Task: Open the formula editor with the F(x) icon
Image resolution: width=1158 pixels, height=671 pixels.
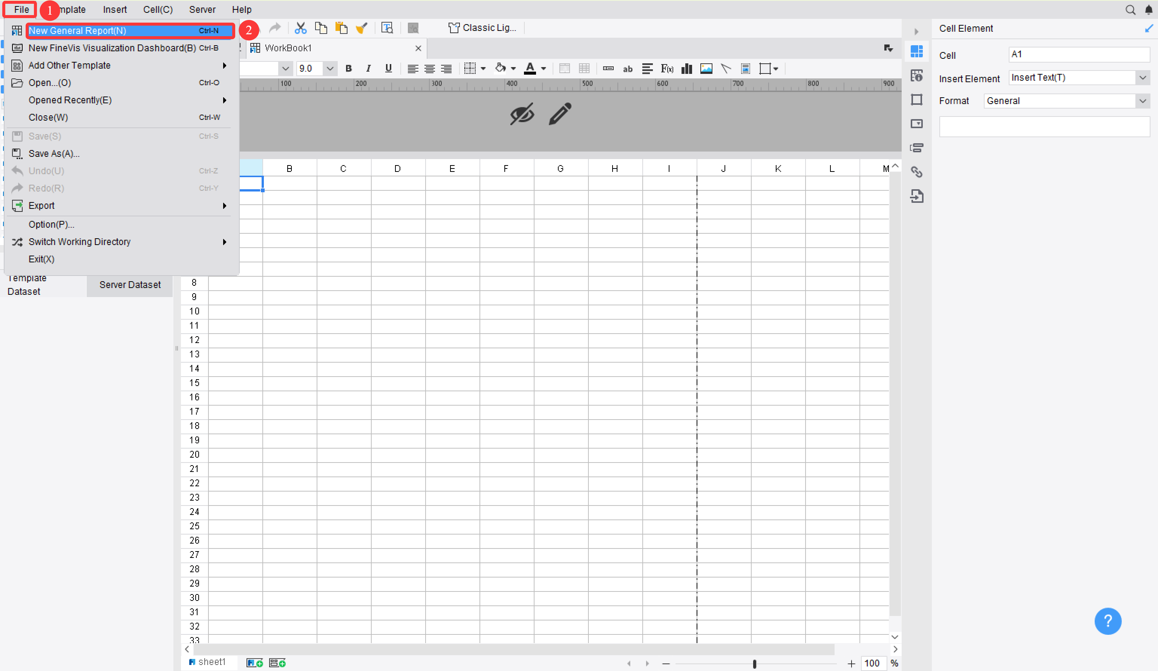Action: coord(667,69)
